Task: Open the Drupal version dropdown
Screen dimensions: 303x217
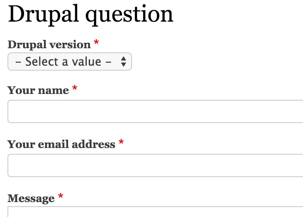Action: click(70, 62)
